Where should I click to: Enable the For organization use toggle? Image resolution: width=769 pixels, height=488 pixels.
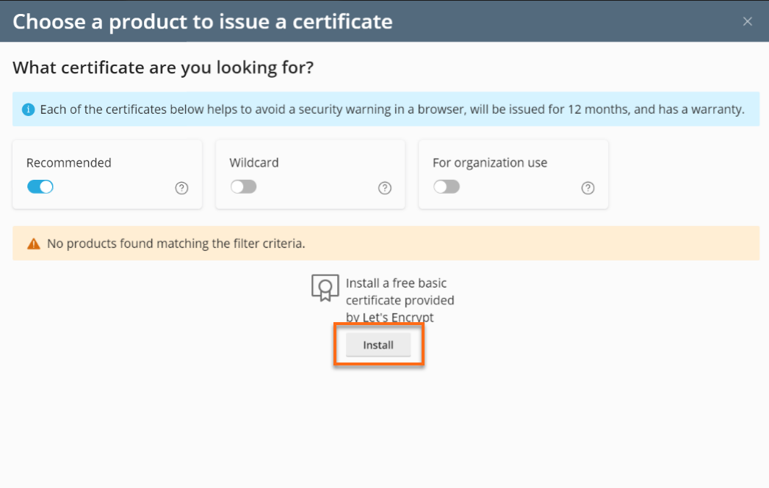[446, 187]
